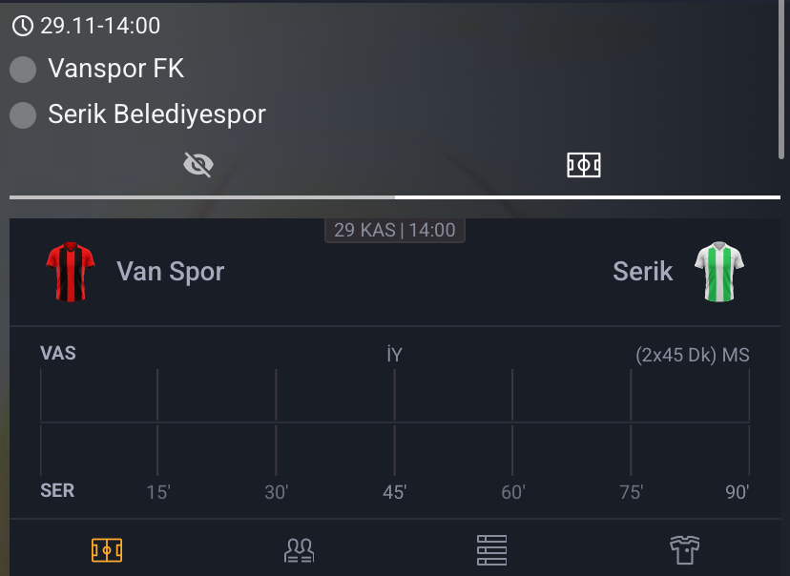790x576 pixels.
Task: Click the 90' marker on the stats timeline
Action: point(736,491)
